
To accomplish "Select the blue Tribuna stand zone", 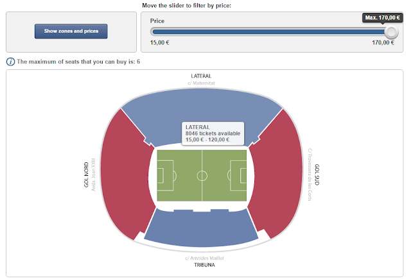I will 201,229.
